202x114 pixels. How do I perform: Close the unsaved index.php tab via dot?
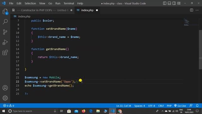(x=97, y=10)
